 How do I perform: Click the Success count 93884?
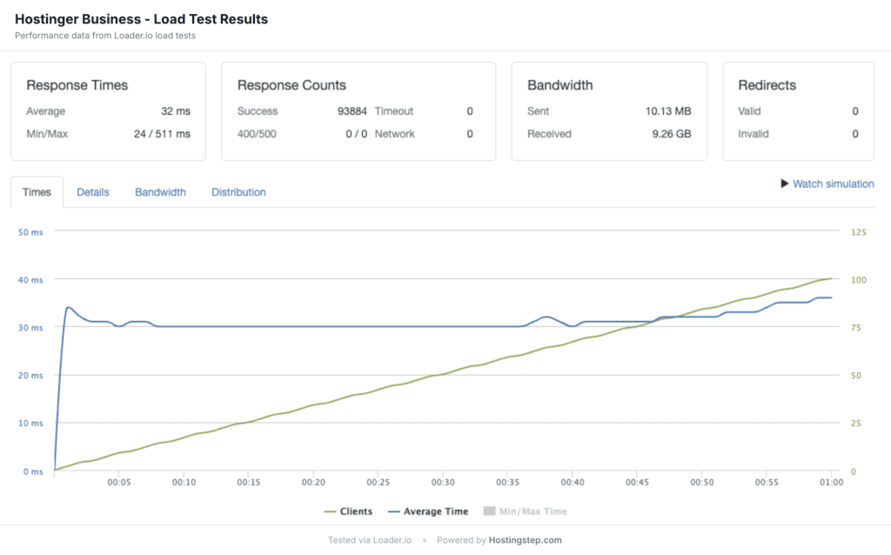(x=352, y=110)
